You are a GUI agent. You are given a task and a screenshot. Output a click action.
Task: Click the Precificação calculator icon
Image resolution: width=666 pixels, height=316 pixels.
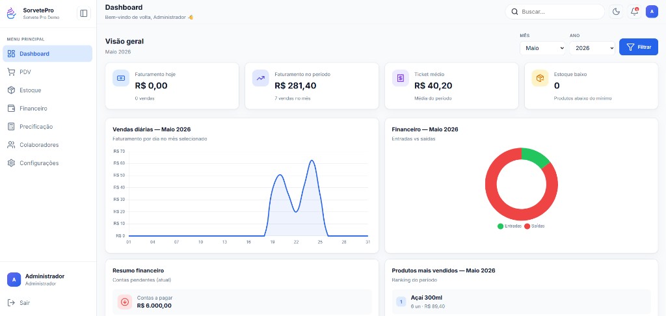pyautogui.click(x=12, y=127)
